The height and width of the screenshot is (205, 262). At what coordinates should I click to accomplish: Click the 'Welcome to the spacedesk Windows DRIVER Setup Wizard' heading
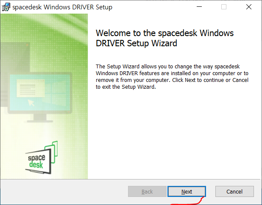tap(164, 38)
